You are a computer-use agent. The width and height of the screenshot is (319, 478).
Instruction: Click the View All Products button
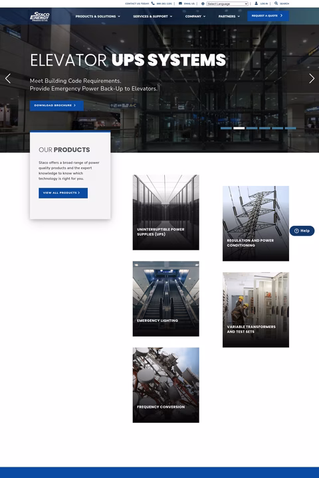(63, 193)
